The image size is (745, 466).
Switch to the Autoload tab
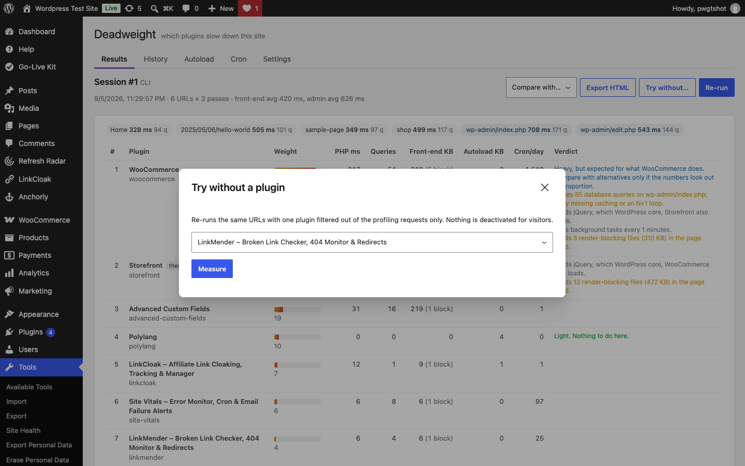point(199,59)
